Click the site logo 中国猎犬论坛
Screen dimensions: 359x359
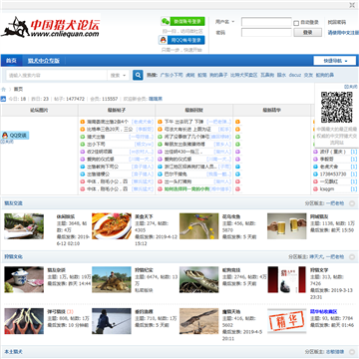(51, 27)
